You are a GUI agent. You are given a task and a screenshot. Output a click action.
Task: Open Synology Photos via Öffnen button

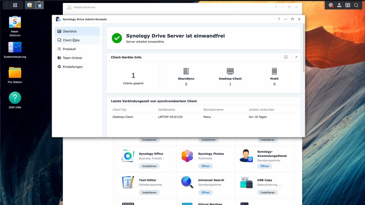206,166
